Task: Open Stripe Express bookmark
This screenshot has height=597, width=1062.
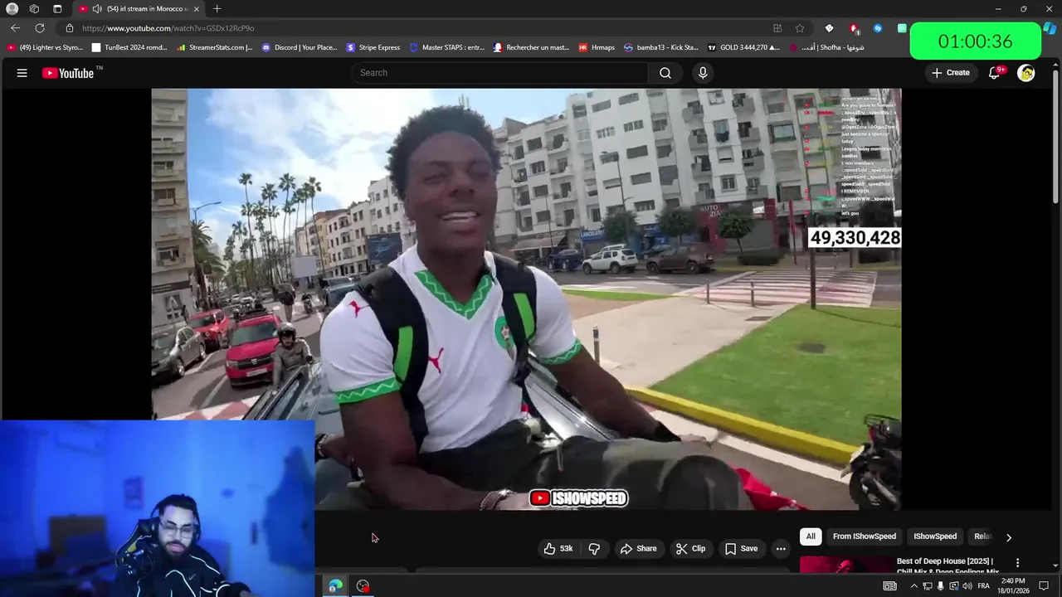Action: [x=373, y=47]
